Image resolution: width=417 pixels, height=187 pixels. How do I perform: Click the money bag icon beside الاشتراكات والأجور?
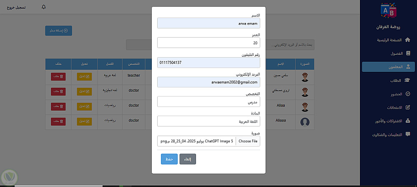(408, 121)
